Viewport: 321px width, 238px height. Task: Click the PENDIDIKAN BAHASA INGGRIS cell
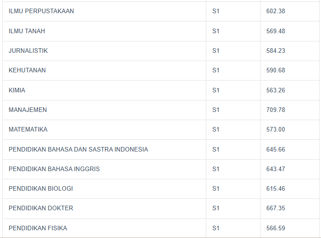pos(54,169)
